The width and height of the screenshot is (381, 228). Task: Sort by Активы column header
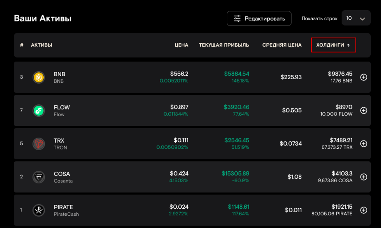coord(41,45)
